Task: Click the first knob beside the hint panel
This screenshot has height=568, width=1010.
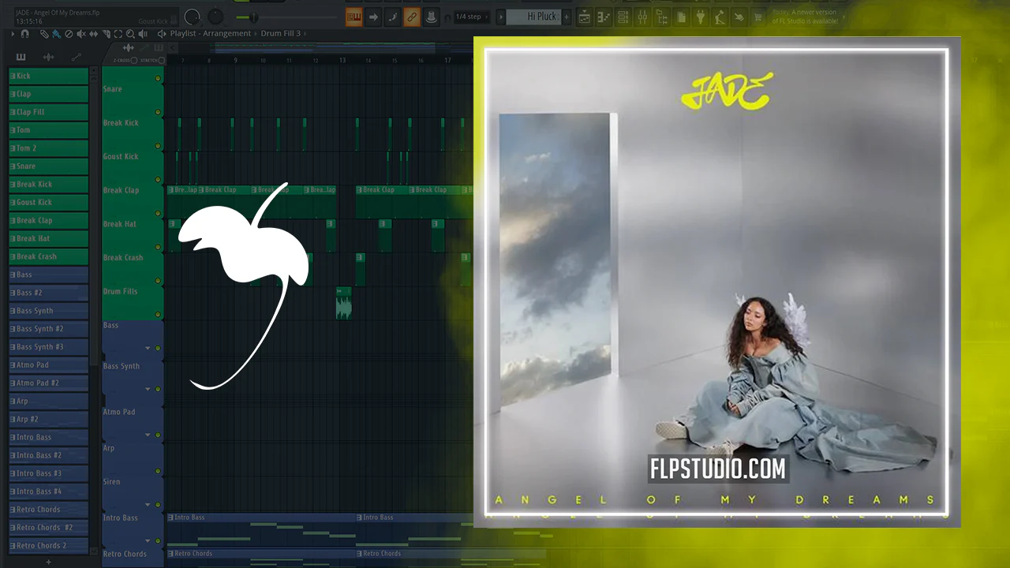Action: pyautogui.click(x=192, y=17)
